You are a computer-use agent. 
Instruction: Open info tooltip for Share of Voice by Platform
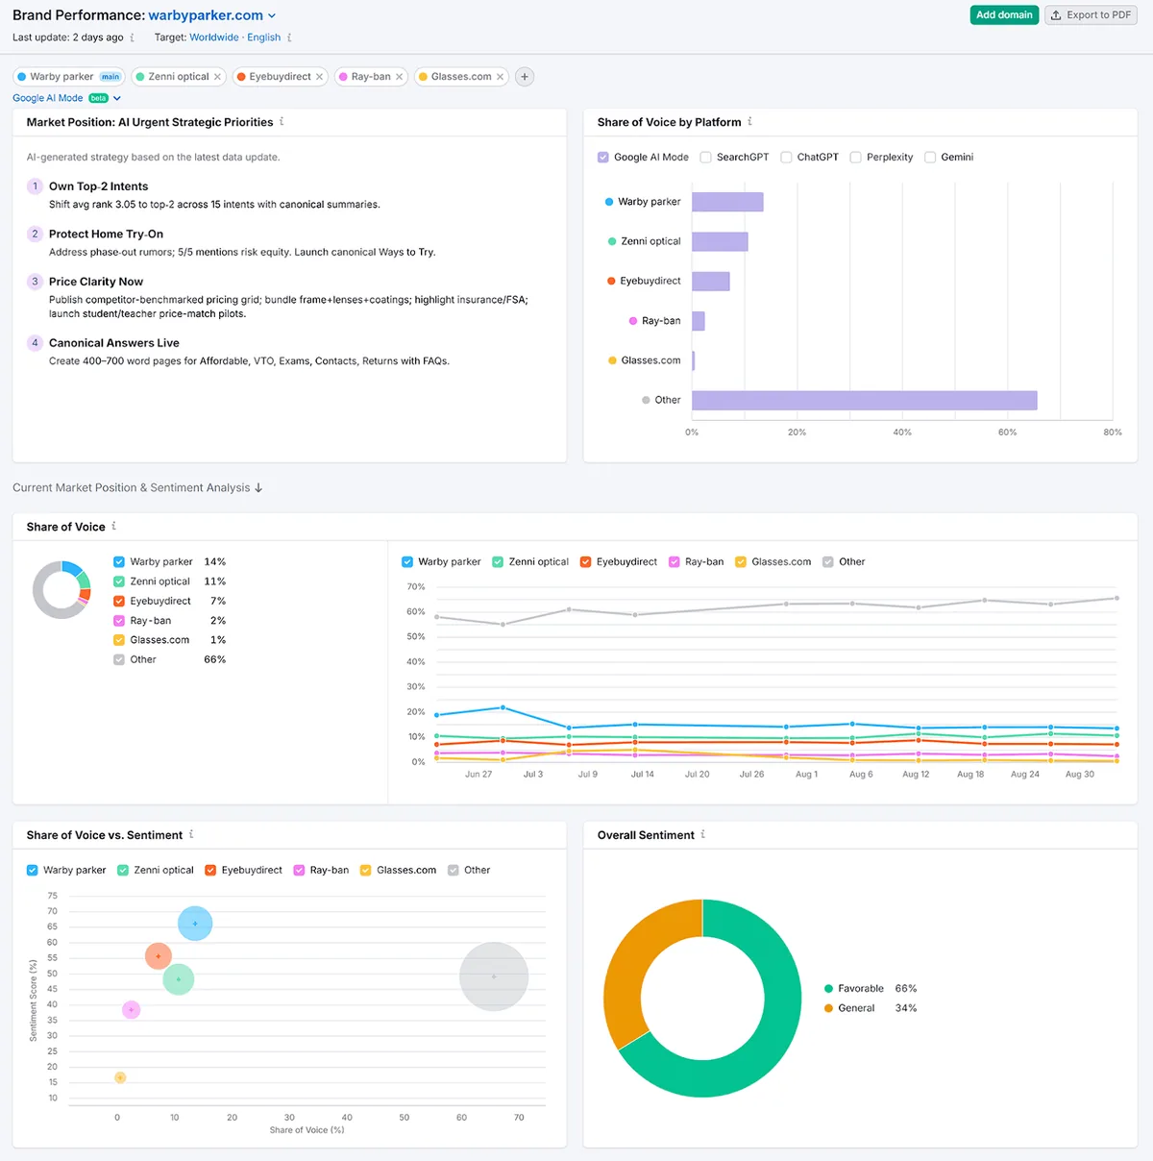click(x=749, y=122)
